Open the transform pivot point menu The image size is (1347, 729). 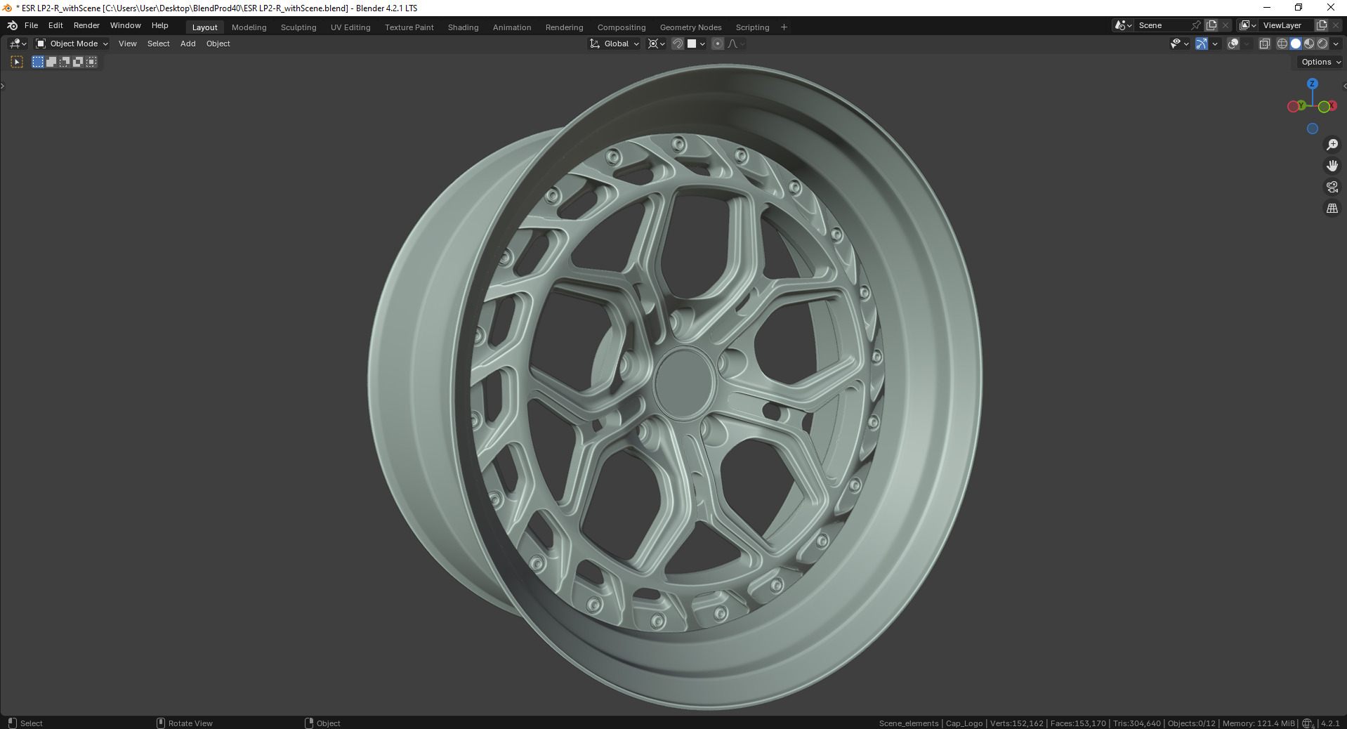tap(656, 44)
